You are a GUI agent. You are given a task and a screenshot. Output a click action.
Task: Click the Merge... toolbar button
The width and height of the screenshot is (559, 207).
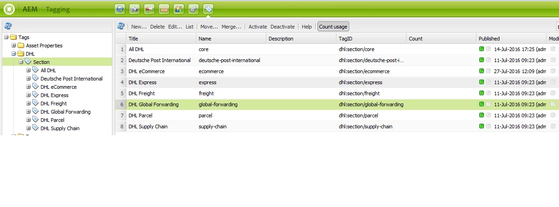(x=231, y=27)
